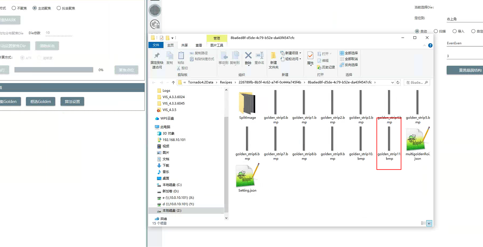Image resolution: width=483 pixels, height=247 pixels.
Task: Click the New folder icon
Action: (x=273, y=55)
